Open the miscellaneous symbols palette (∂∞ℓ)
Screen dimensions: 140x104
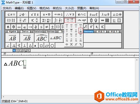[94, 15]
